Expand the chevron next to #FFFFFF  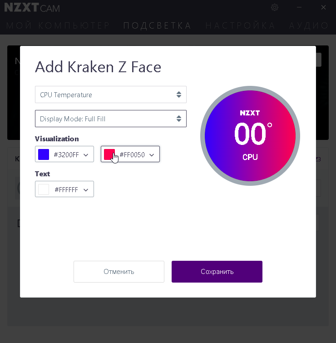pyautogui.click(x=86, y=190)
